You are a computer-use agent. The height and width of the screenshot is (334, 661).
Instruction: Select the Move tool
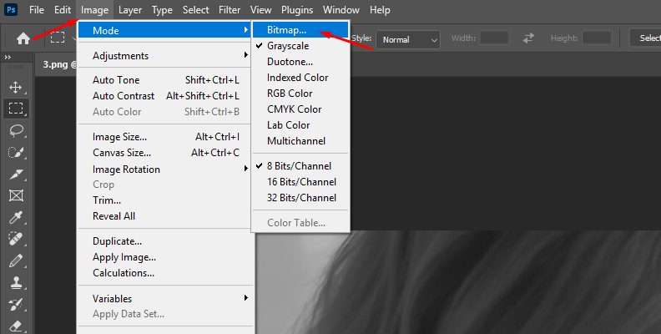tap(16, 88)
